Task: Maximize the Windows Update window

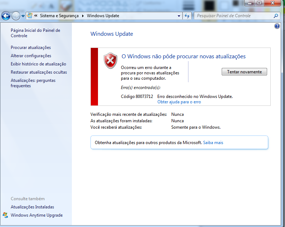Action: pos(259,3)
